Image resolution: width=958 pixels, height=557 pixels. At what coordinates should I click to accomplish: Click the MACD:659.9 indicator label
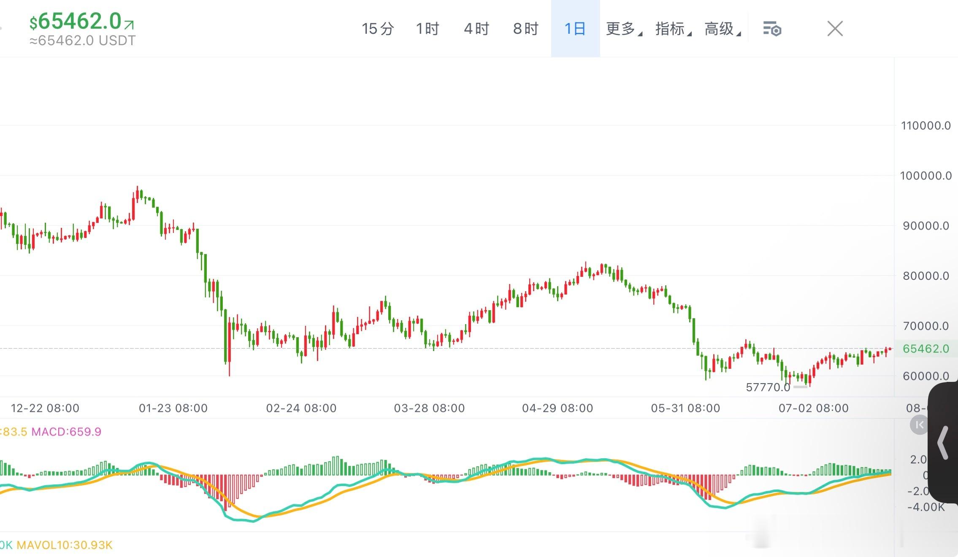point(66,432)
